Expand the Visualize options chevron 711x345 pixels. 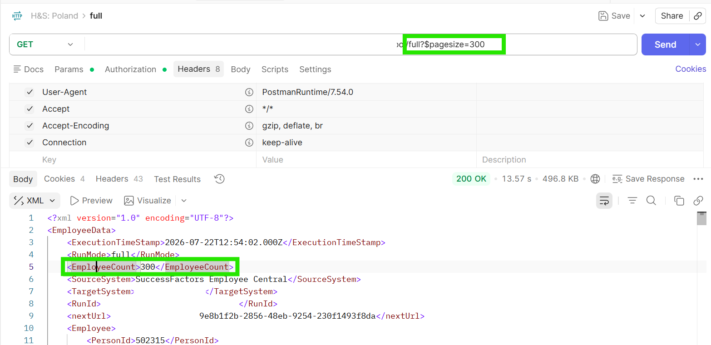coord(183,201)
